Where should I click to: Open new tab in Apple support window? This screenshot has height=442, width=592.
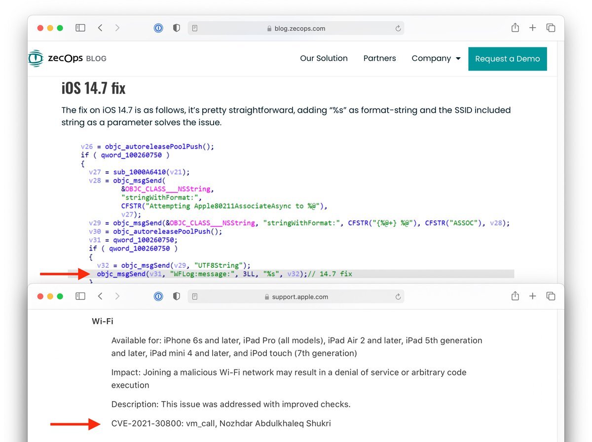coord(533,296)
